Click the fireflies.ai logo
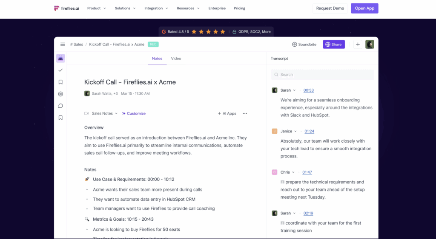This screenshot has height=239, width=436. [66, 8]
